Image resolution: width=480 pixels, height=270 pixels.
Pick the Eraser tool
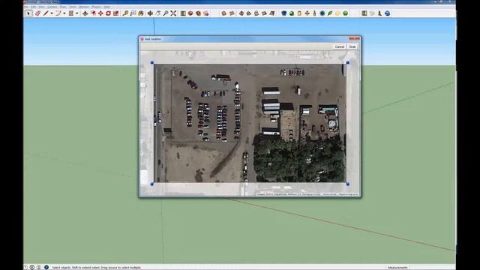37,13
